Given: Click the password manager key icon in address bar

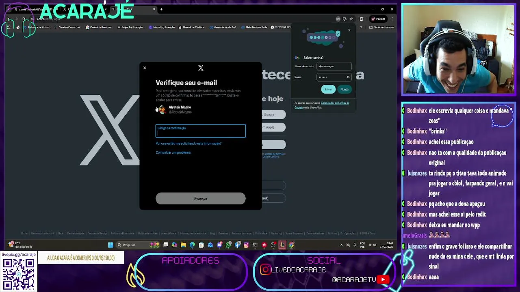Looking at the screenshot, I should [x=338, y=19].
